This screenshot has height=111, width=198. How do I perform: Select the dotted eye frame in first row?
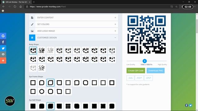point(68,83)
